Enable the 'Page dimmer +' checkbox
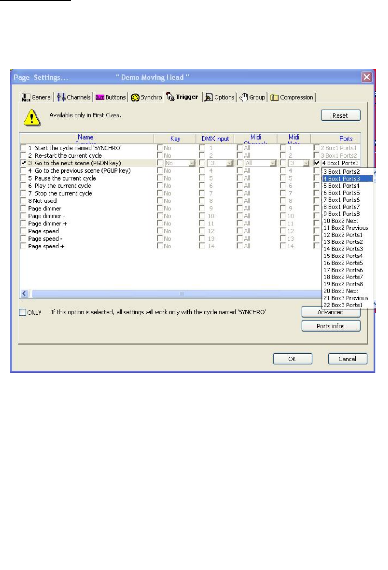The height and width of the screenshot is (570, 388). (23, 223)
